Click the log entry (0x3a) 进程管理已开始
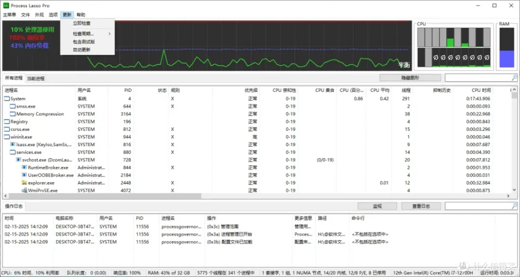 pyautogui.click(x=230, y=234)
